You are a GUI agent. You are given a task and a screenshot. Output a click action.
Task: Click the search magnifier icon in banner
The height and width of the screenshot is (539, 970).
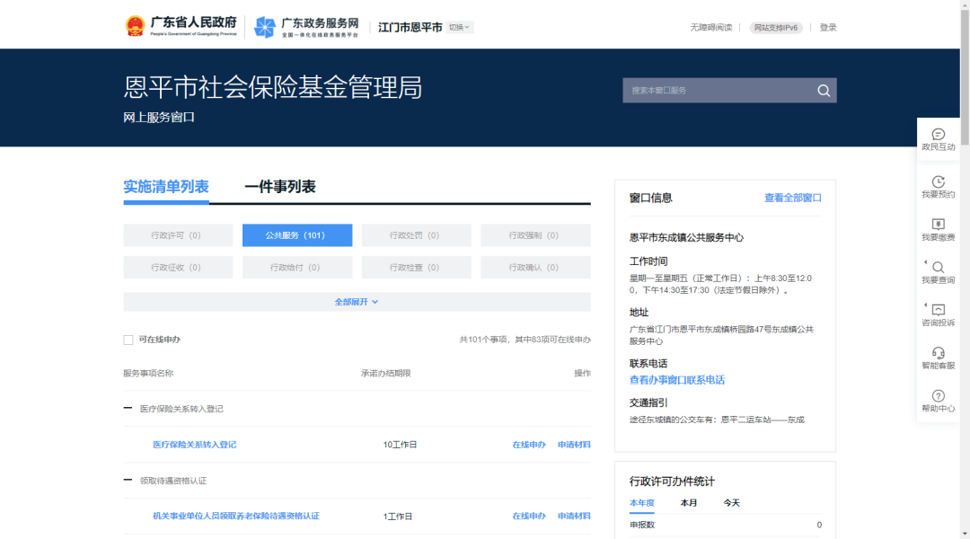click(824, 90)
